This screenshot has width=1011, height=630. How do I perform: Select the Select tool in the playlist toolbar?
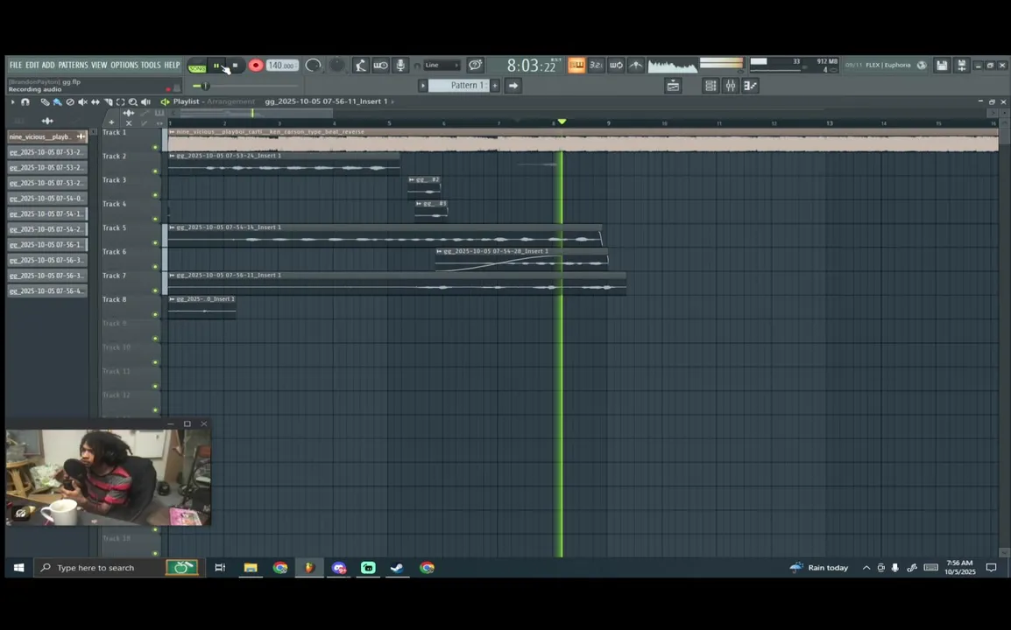121,101
